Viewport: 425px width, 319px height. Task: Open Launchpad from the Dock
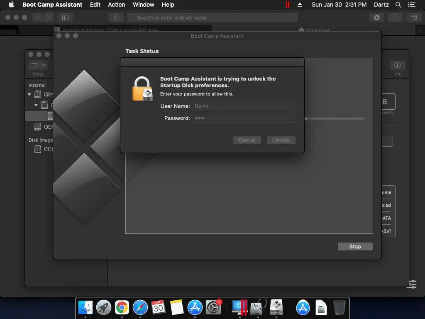(103, 307)
